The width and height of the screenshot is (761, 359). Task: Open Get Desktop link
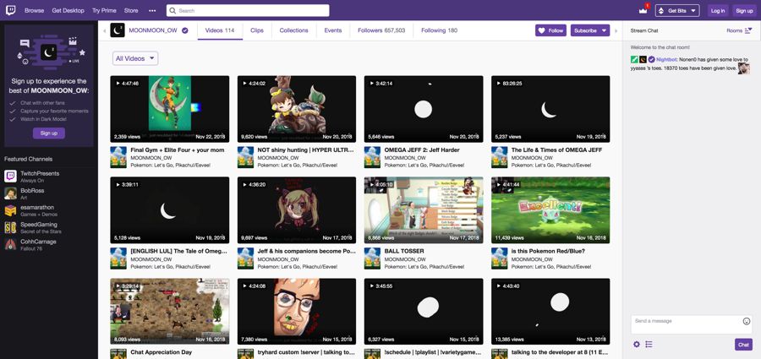[x=68, y=10]
